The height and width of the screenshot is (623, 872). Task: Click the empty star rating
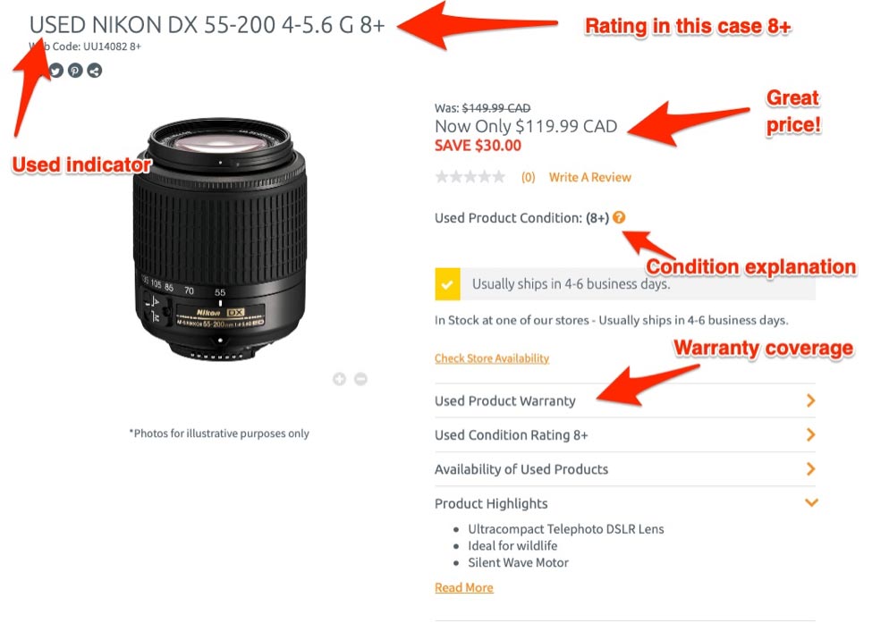coord(470,177)
